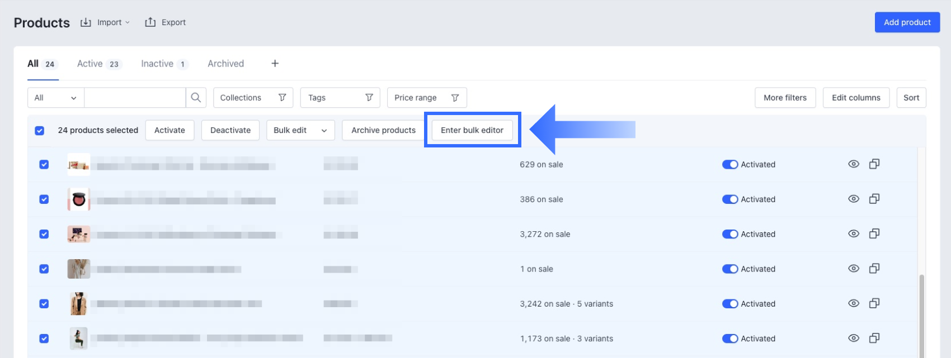Click preview eye icon for 1,173 on sale product

[x=853, y=338]
